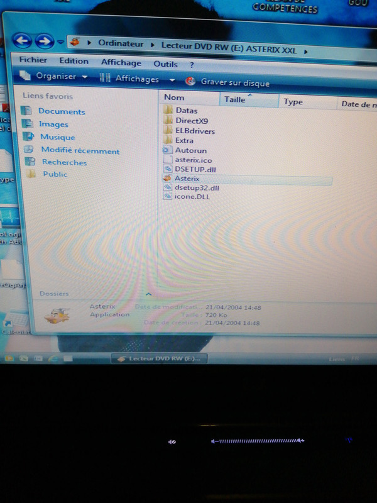Open the Edition menu
The width and height of the screenshot is (377, 503).
[74, 61]
